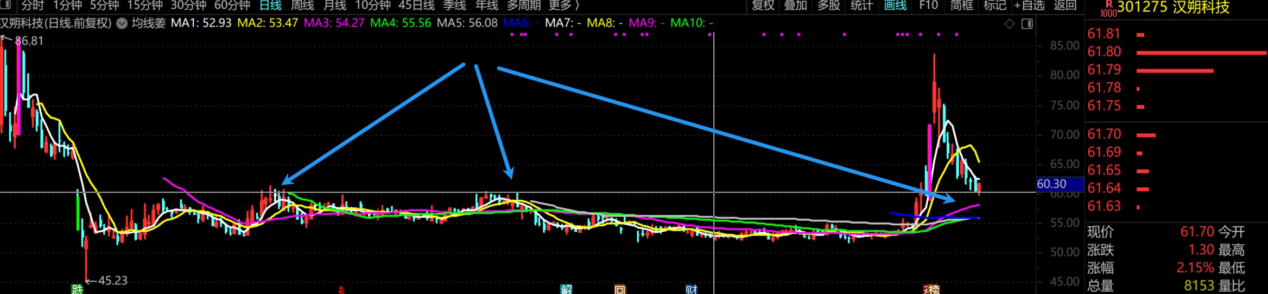
Task: Toggle the 叠加 overlay option
Action: [x=795, y=5]
